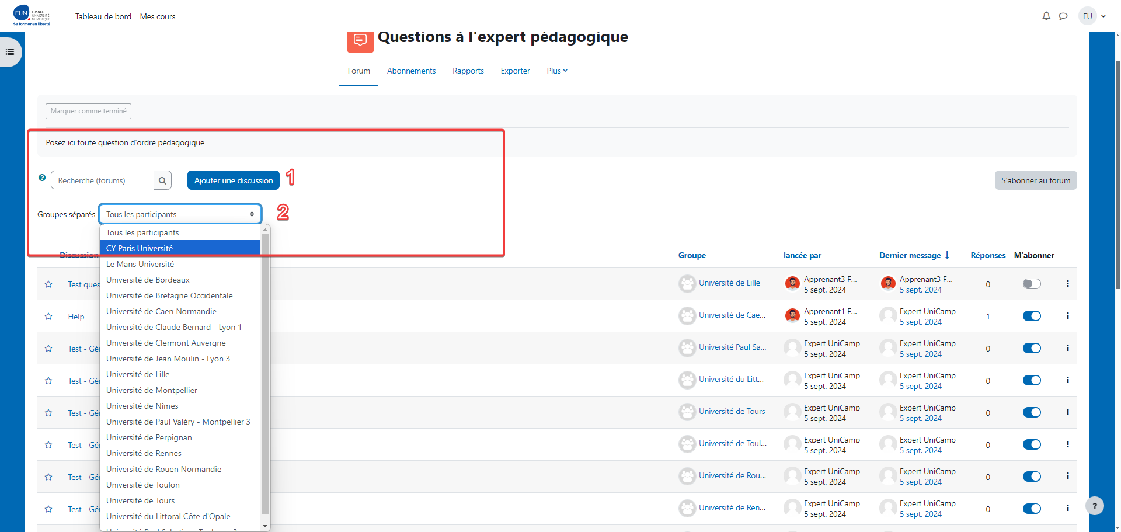1121x532 pixels.
Task: Click the page scrollbar up arrow
Action: [x=1117, y=36]
